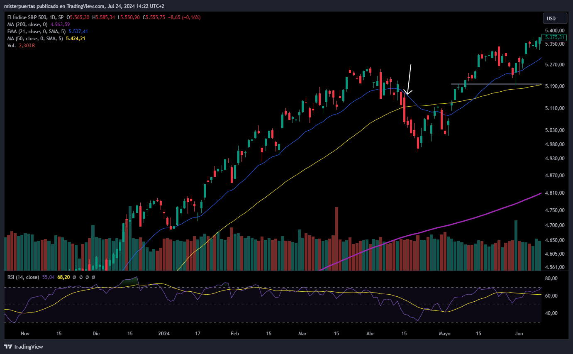The image size is (573, 354).
Task: Click the 4.605,00 price axis label
Action: tap(555, 254)
